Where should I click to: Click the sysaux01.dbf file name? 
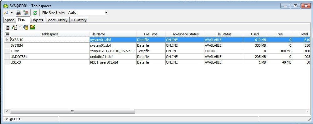click(100, 40)
